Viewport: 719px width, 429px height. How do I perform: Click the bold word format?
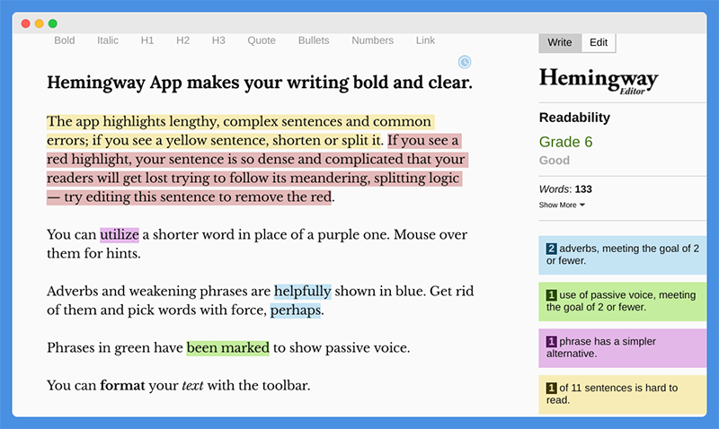tap(122, 386)
